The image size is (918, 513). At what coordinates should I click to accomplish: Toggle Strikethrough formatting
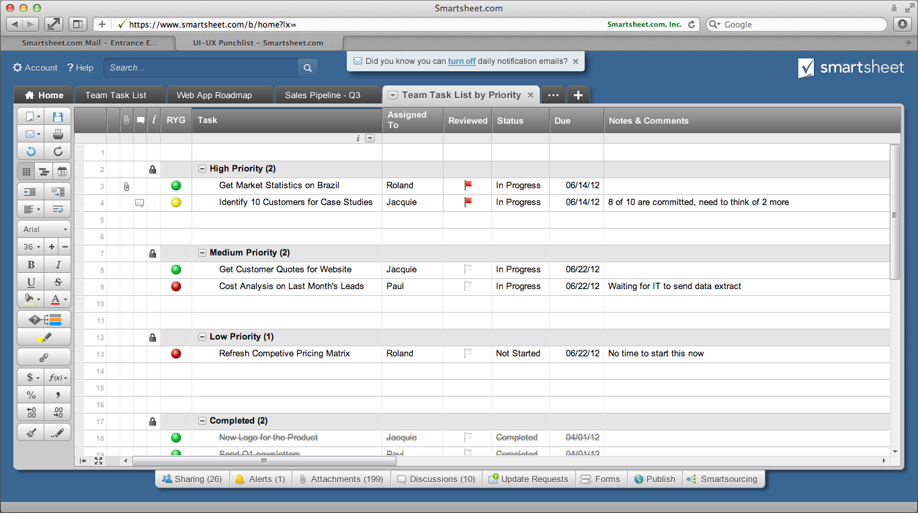pos(58,282)
